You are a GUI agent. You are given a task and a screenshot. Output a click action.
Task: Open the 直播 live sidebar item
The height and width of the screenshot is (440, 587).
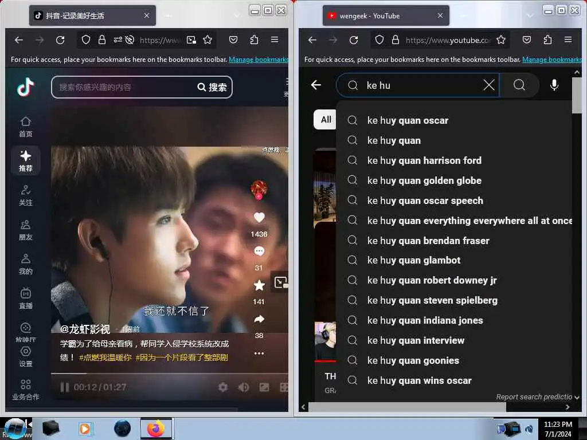pyautogui.click(x=25, y=298)
